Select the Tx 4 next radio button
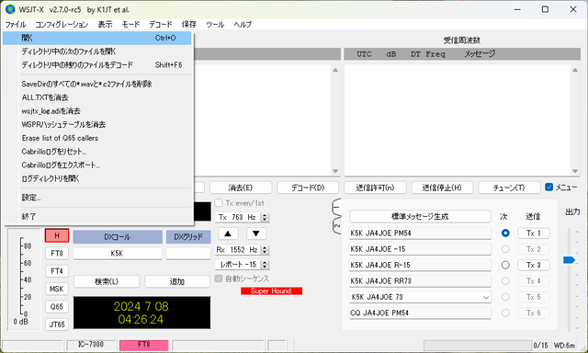 click(505, 280)
